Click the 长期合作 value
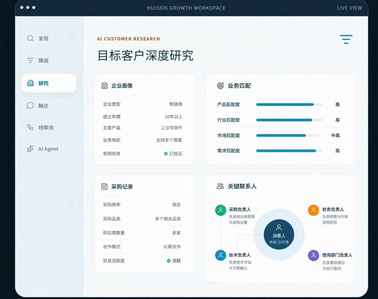Viewport: 378px width, 299px height. [x=172, y=246]
